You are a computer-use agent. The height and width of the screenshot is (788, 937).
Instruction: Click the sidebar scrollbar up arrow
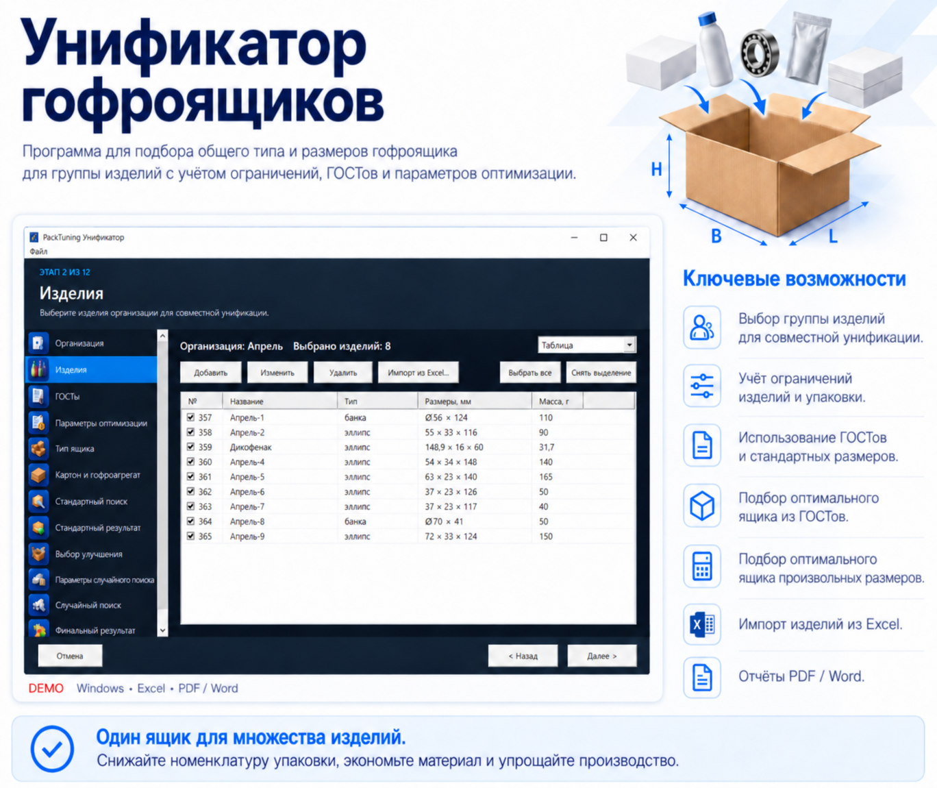coord(162,336)
